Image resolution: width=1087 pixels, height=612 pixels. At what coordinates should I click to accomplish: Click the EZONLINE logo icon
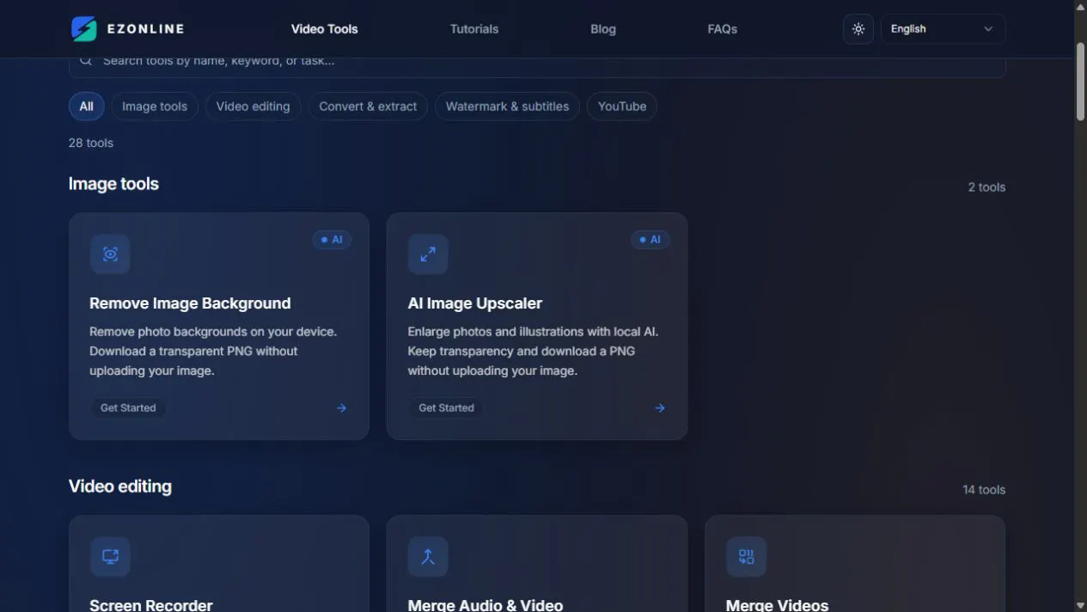[84, 29]
